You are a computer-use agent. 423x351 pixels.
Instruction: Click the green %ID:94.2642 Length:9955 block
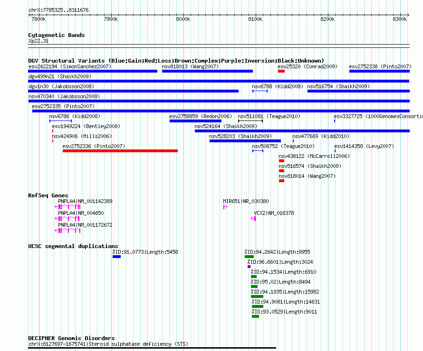[249, 257]
